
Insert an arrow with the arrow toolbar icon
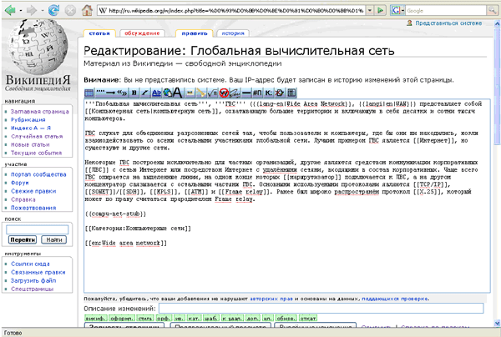(x=111, y=93)
